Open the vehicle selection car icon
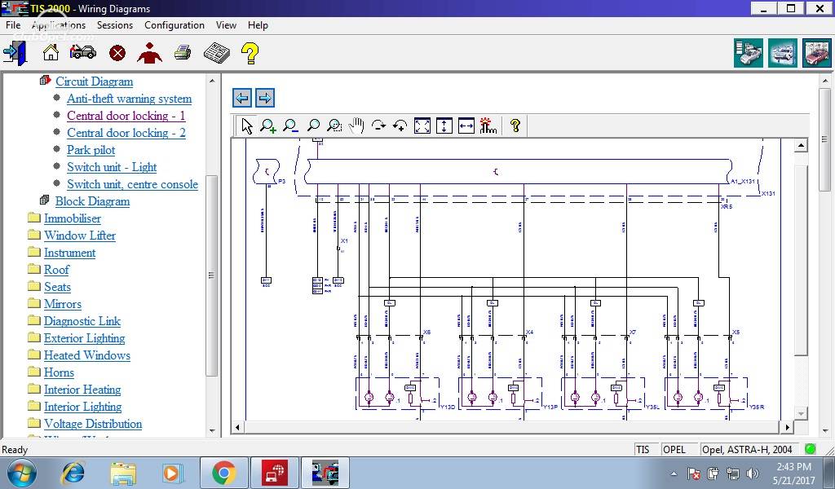 point(83,51)
